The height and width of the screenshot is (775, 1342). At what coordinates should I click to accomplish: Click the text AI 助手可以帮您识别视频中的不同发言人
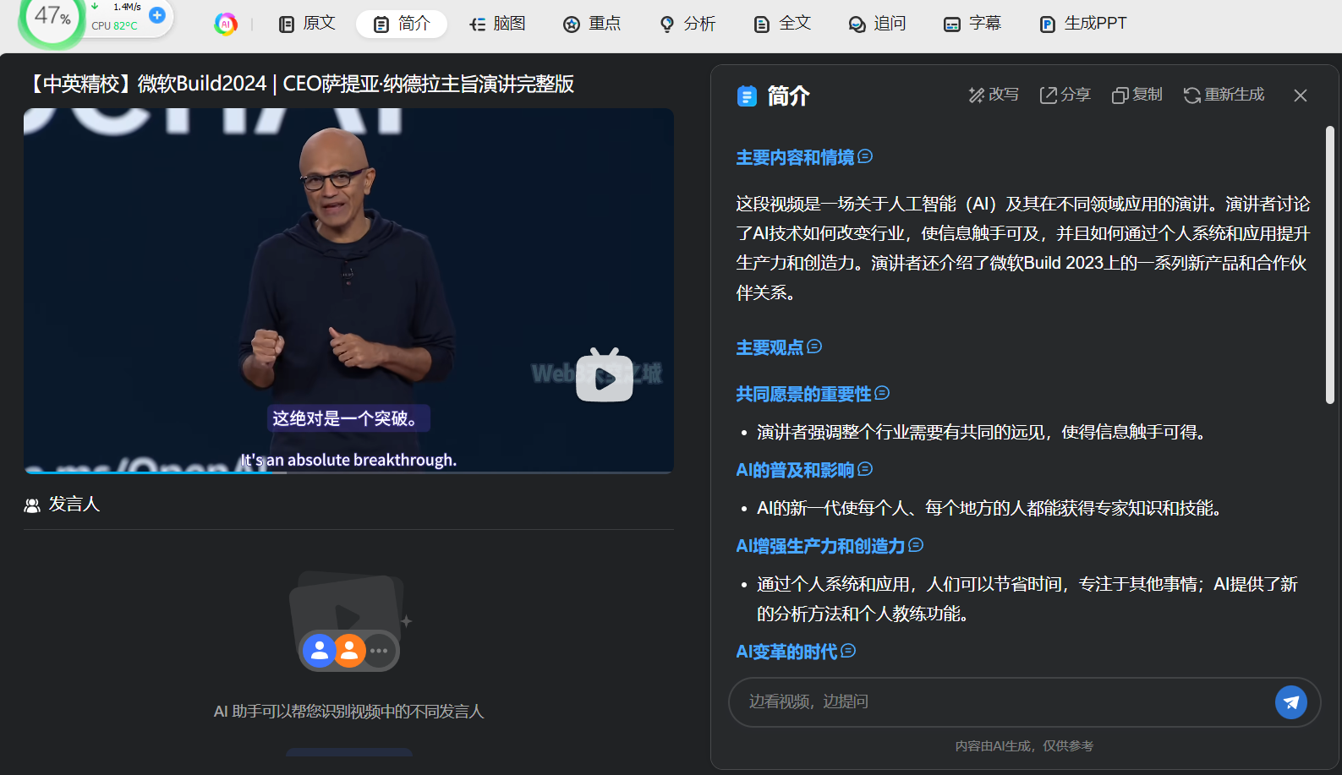coord(348,712)
